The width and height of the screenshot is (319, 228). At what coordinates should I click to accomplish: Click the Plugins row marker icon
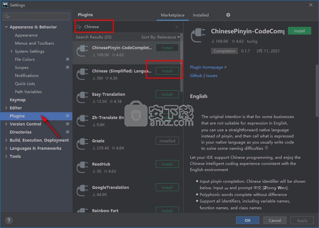pyautogui.click(x=67, y=116)
